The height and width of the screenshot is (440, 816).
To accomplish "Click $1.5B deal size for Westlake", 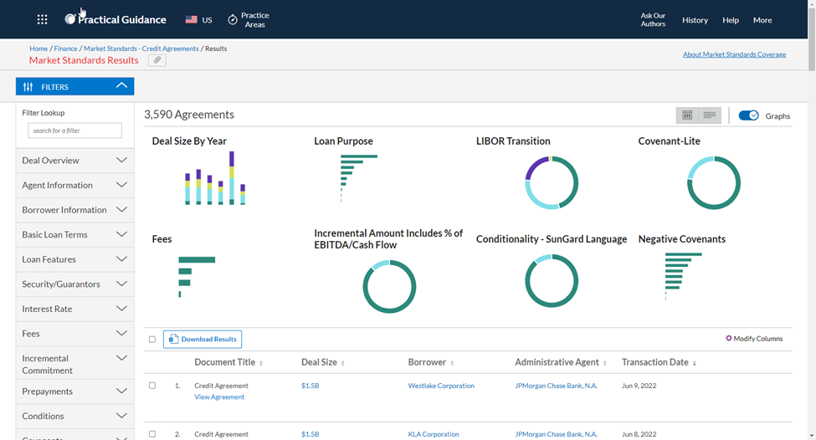I will pos(310,386).
